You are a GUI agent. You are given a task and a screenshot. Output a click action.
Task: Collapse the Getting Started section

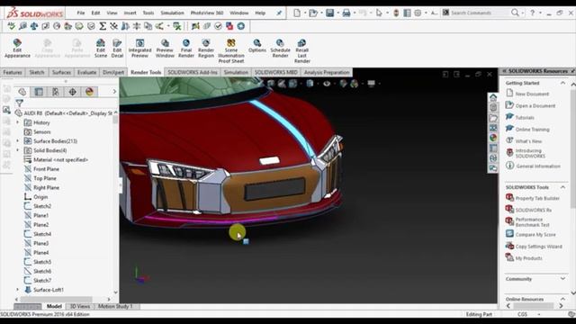tap(562, 83)
